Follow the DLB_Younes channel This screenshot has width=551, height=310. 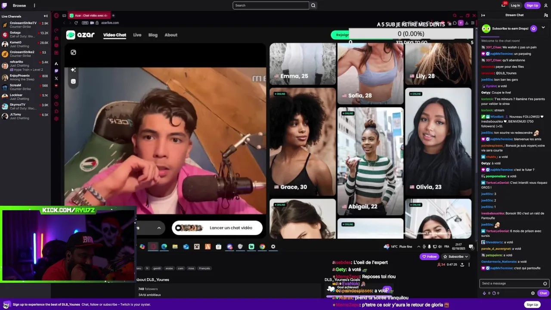tap(429, 257)
